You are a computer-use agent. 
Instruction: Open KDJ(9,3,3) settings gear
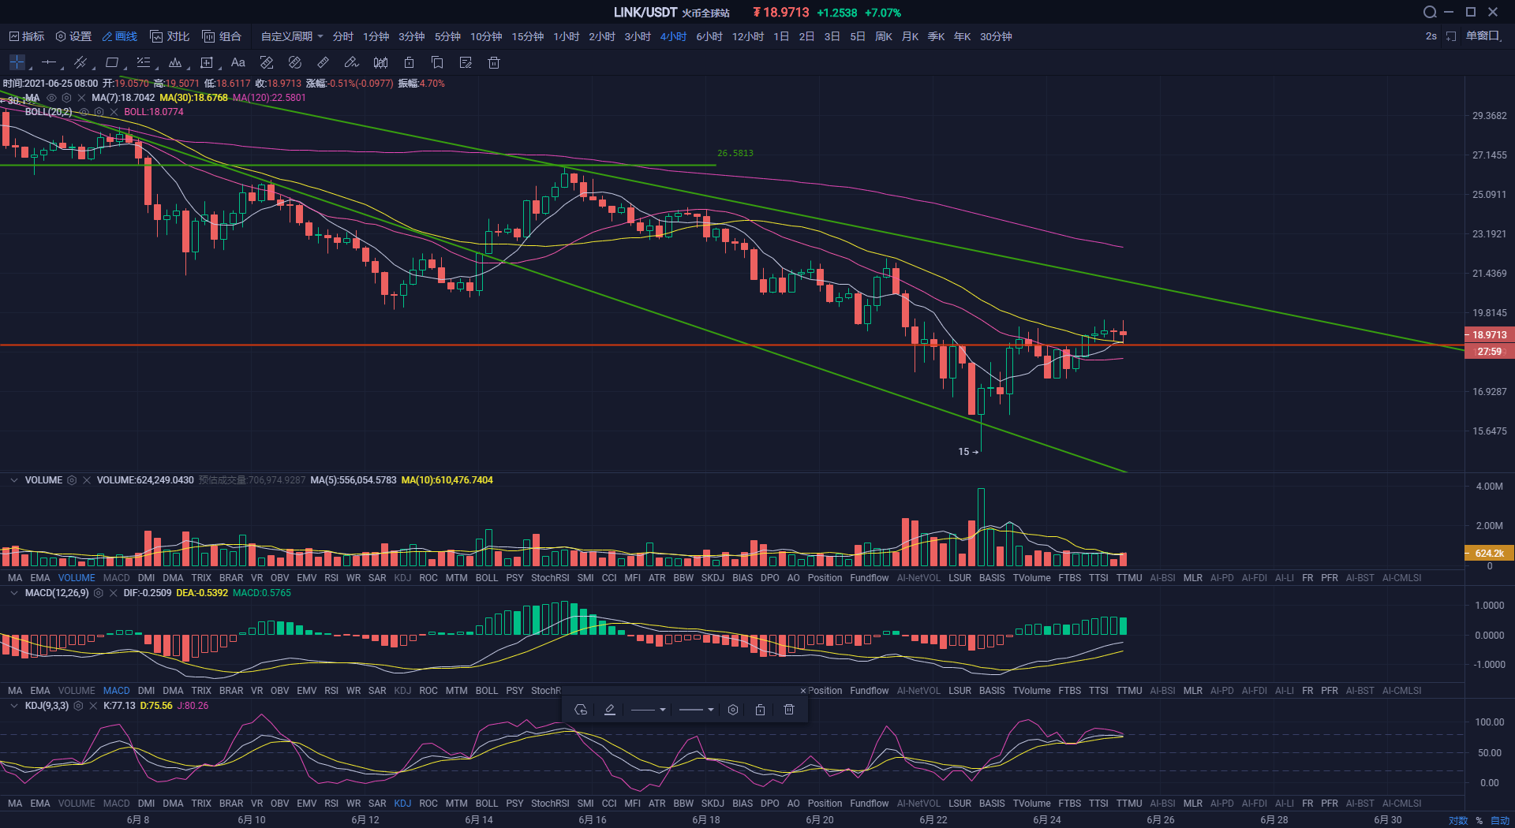tap(78, 706)
